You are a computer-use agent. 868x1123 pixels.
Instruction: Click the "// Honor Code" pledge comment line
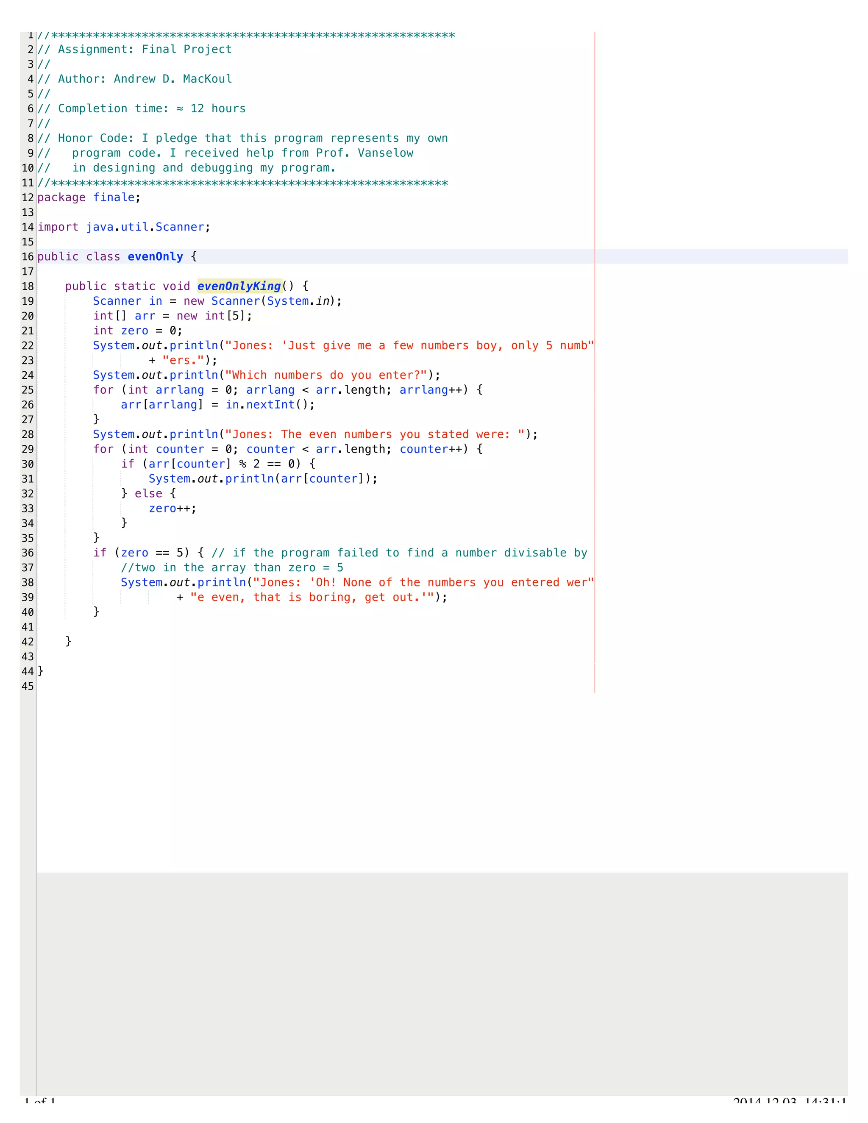[243, 138]
